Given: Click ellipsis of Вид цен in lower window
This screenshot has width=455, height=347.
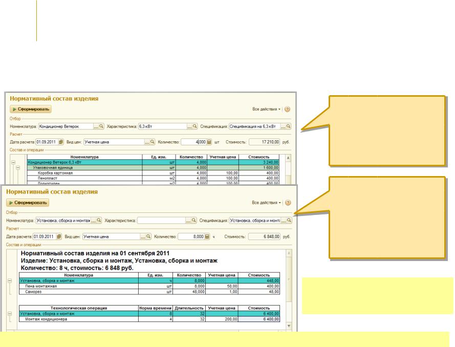Looking at the screenshot, I should pyautogui.click(x=143, y=237).
